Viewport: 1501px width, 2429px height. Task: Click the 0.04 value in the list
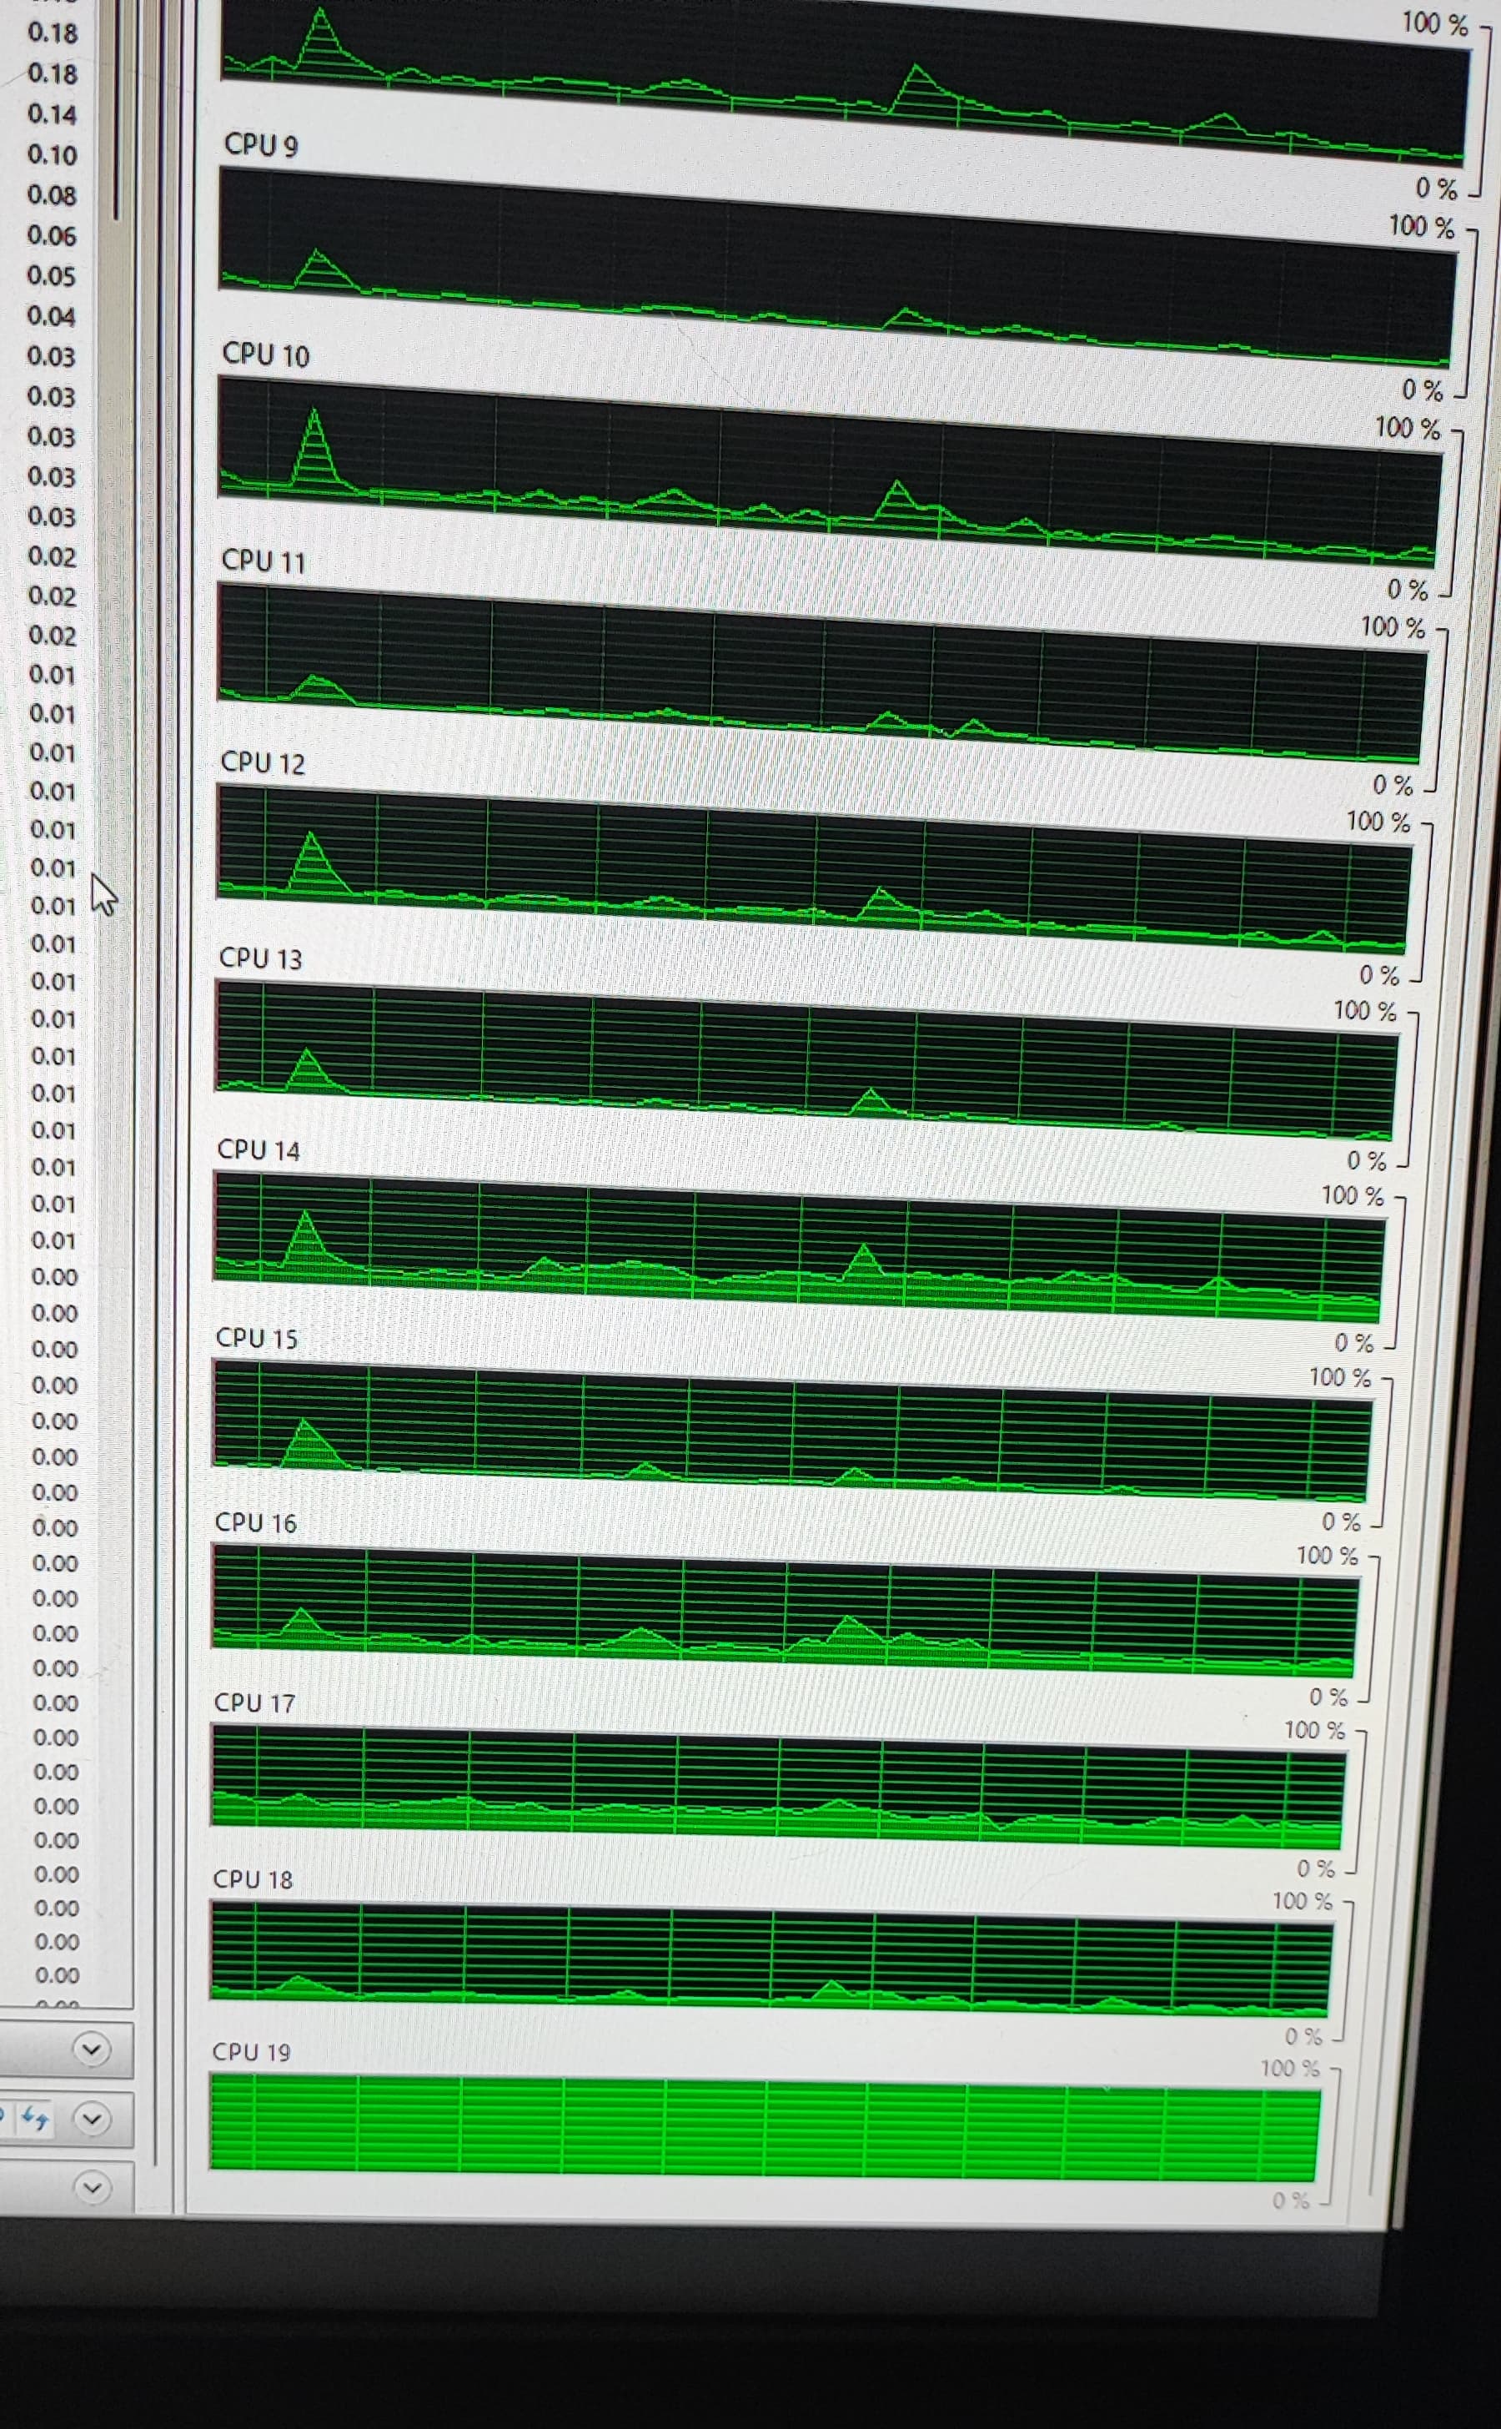52,316
